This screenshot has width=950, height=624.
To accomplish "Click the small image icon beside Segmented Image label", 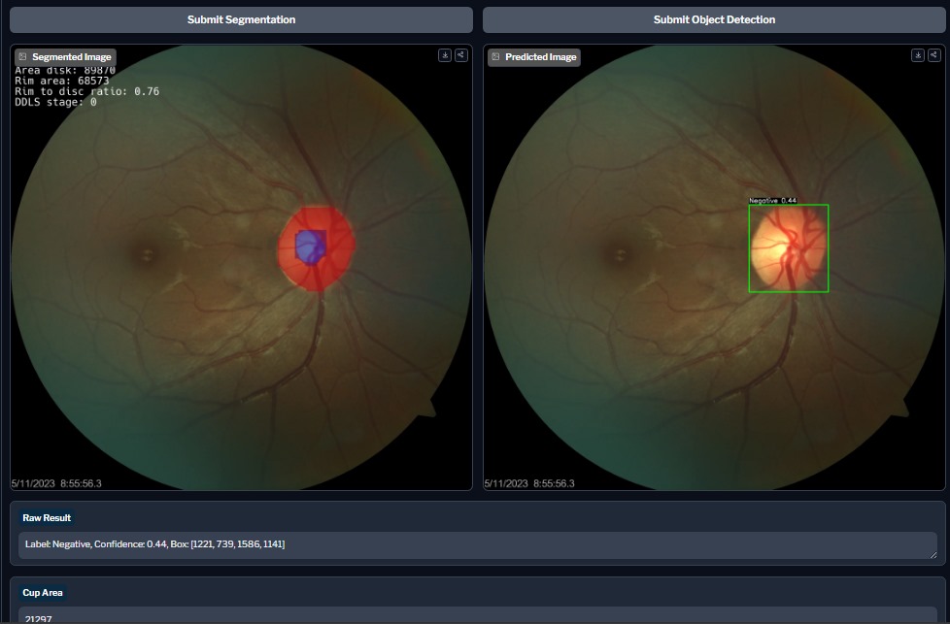I will pos(22,56).
